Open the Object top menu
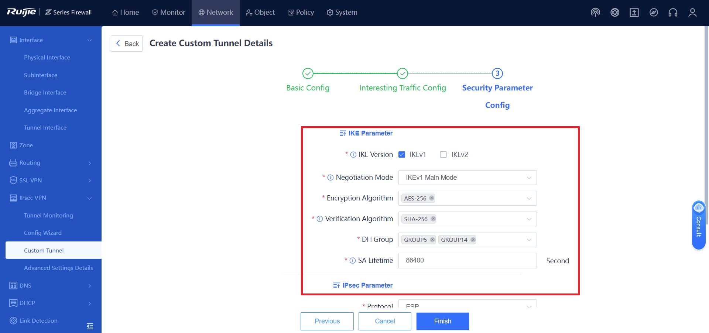 [261, 13]
